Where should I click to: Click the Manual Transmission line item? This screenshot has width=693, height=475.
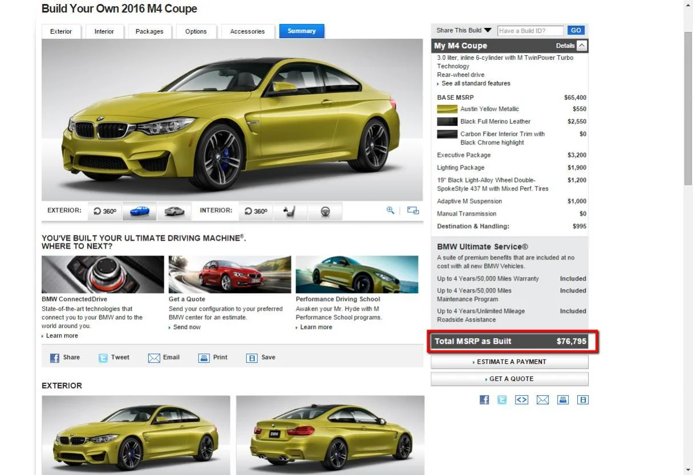point(512,214)
